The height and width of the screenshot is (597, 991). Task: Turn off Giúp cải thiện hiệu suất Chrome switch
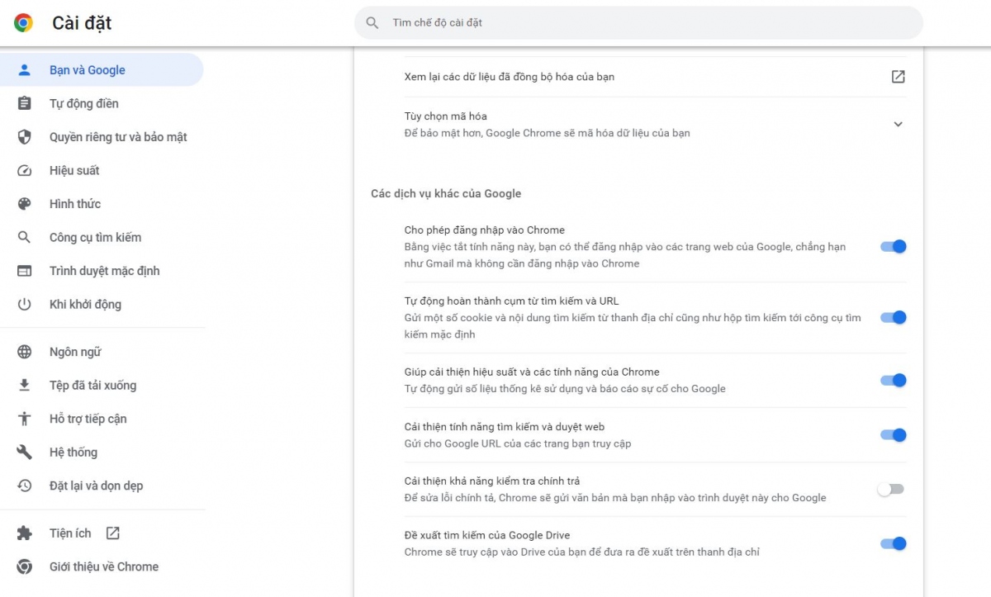pyautogui.click(x=893, y=381)
